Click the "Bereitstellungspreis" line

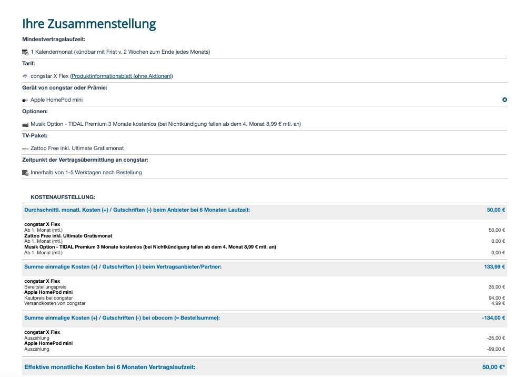pos(45,287)
